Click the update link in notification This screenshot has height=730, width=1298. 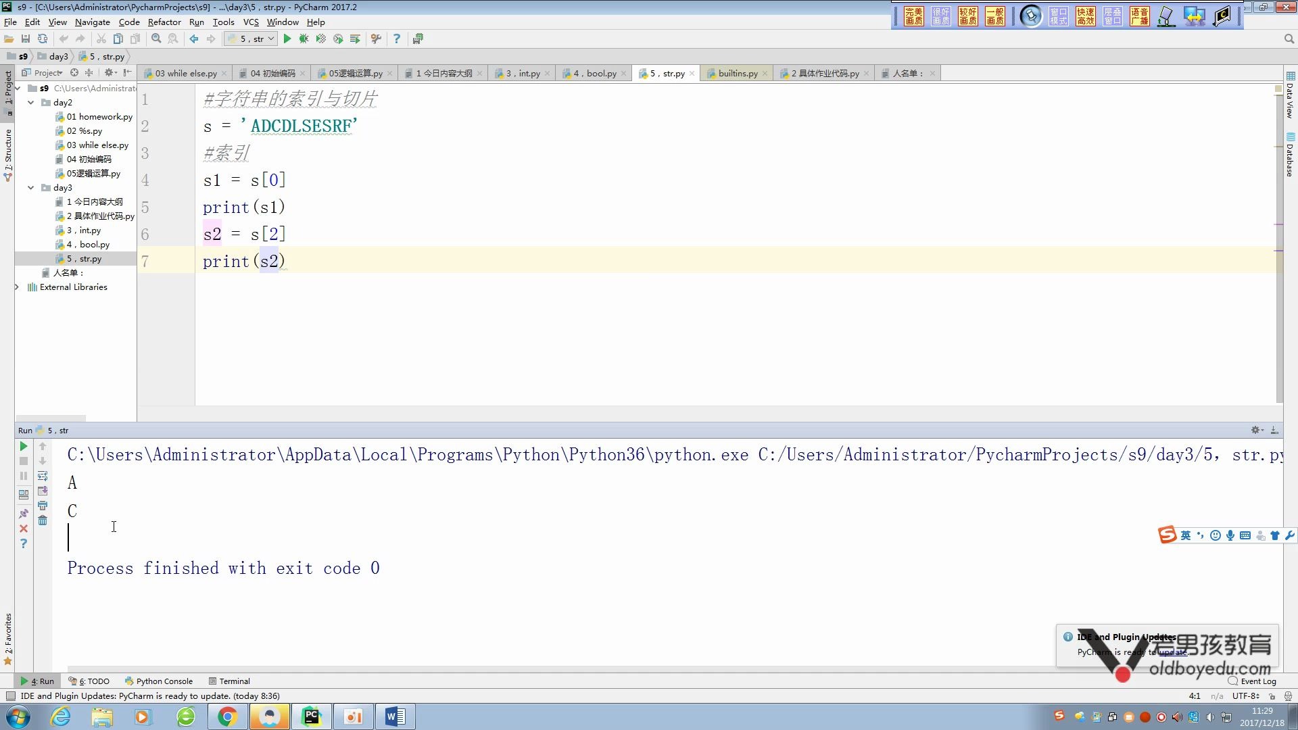[1173, 652]
